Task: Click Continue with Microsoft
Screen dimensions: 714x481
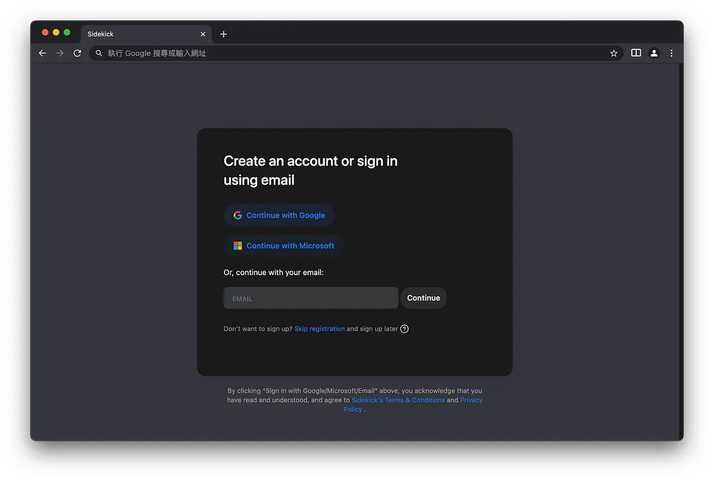Action: coord(283,246)
